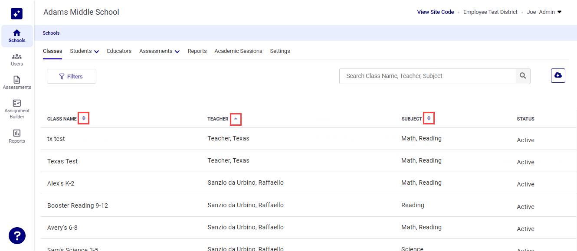Image resolution: width=577 pixels, height=251 pixels.
Task: Click teacher name in Avery's 6-8 row
Action: (246, 227)
